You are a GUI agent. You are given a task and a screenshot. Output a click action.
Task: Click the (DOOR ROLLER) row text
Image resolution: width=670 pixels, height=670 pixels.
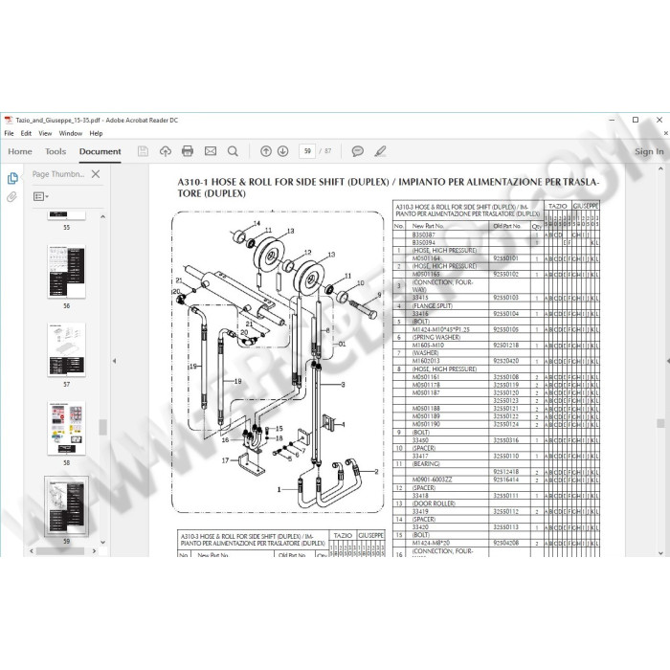click(x=434, y=503)
